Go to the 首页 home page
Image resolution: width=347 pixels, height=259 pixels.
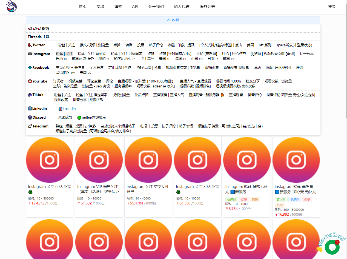click(82, 7)
